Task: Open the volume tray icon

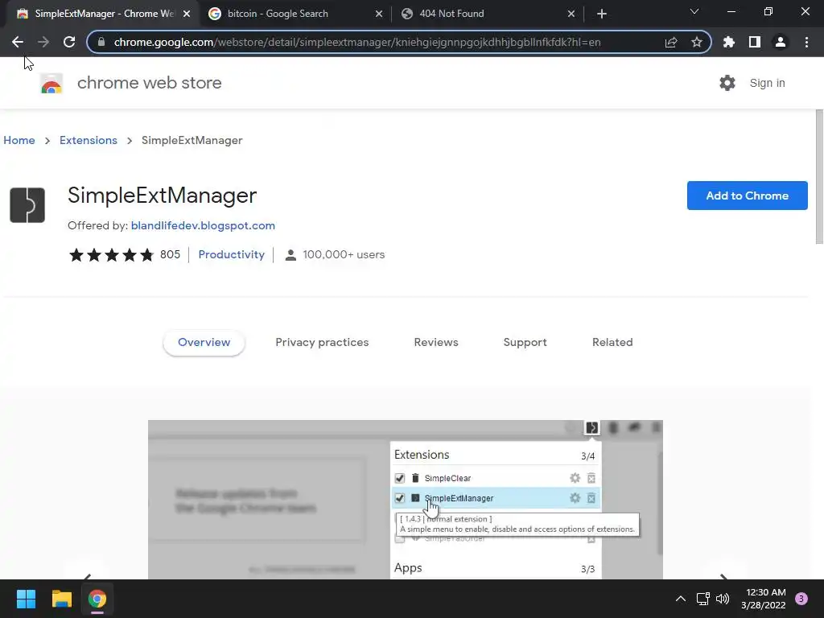Action: click(x=723, y=599)
